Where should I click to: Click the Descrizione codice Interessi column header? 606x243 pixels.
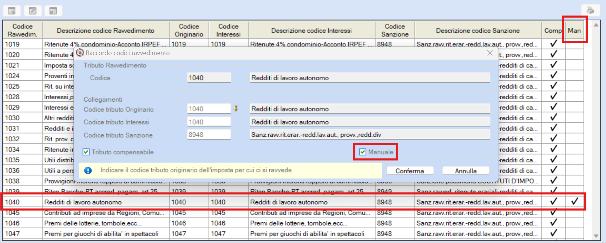click(311, 31)
